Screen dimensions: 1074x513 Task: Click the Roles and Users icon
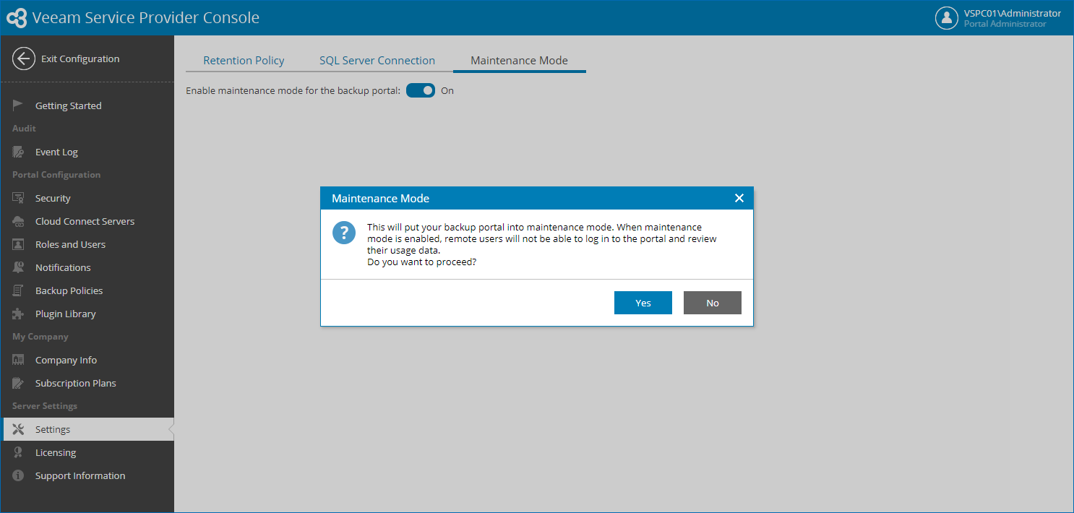18,244
